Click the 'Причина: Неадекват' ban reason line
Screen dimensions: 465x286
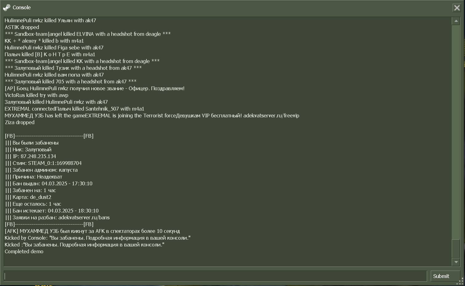(x=34, y=177)
